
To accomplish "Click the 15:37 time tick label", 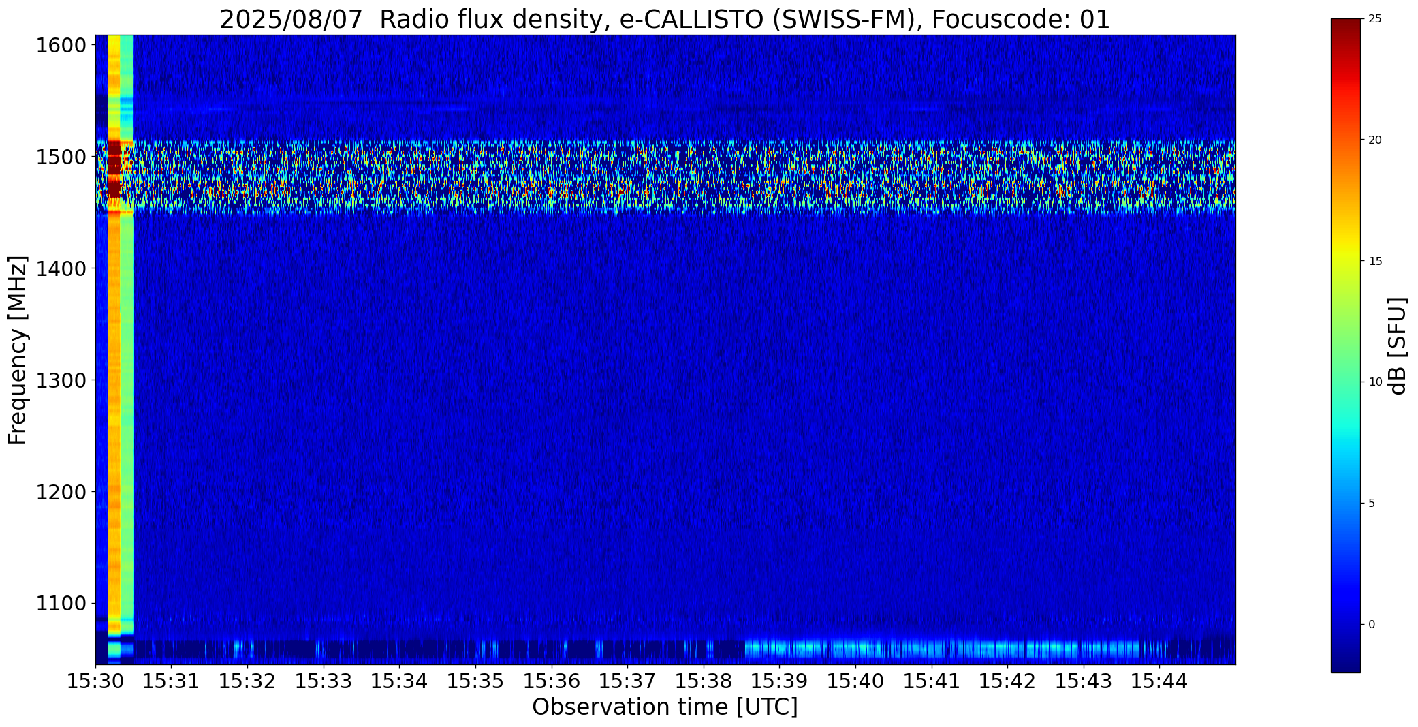I will (628, 681).
